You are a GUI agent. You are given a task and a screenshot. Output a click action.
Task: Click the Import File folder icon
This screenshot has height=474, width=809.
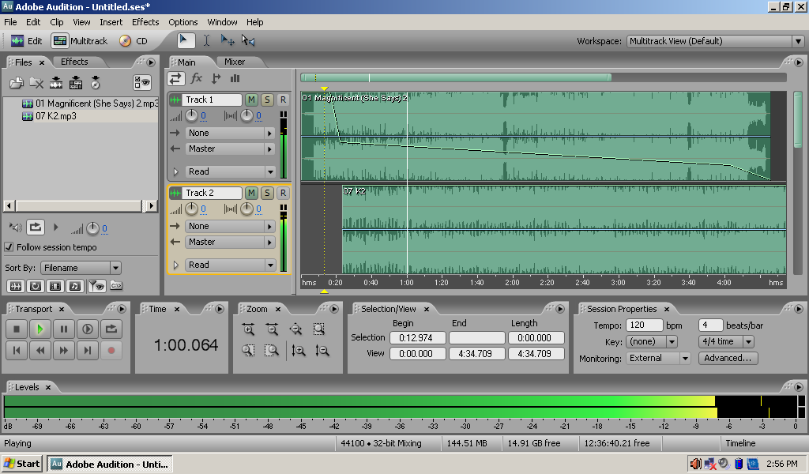(x=16, y=82)
